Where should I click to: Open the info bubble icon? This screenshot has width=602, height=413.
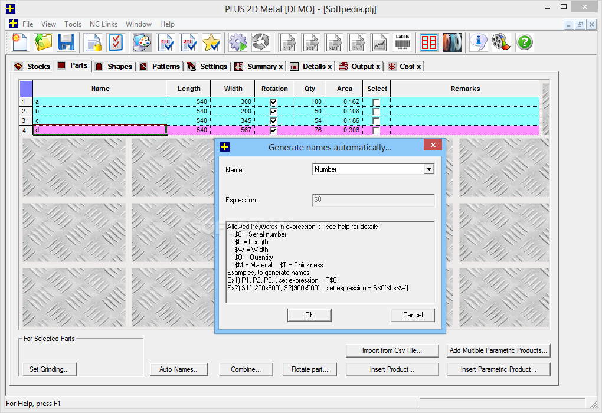[479, 42]
